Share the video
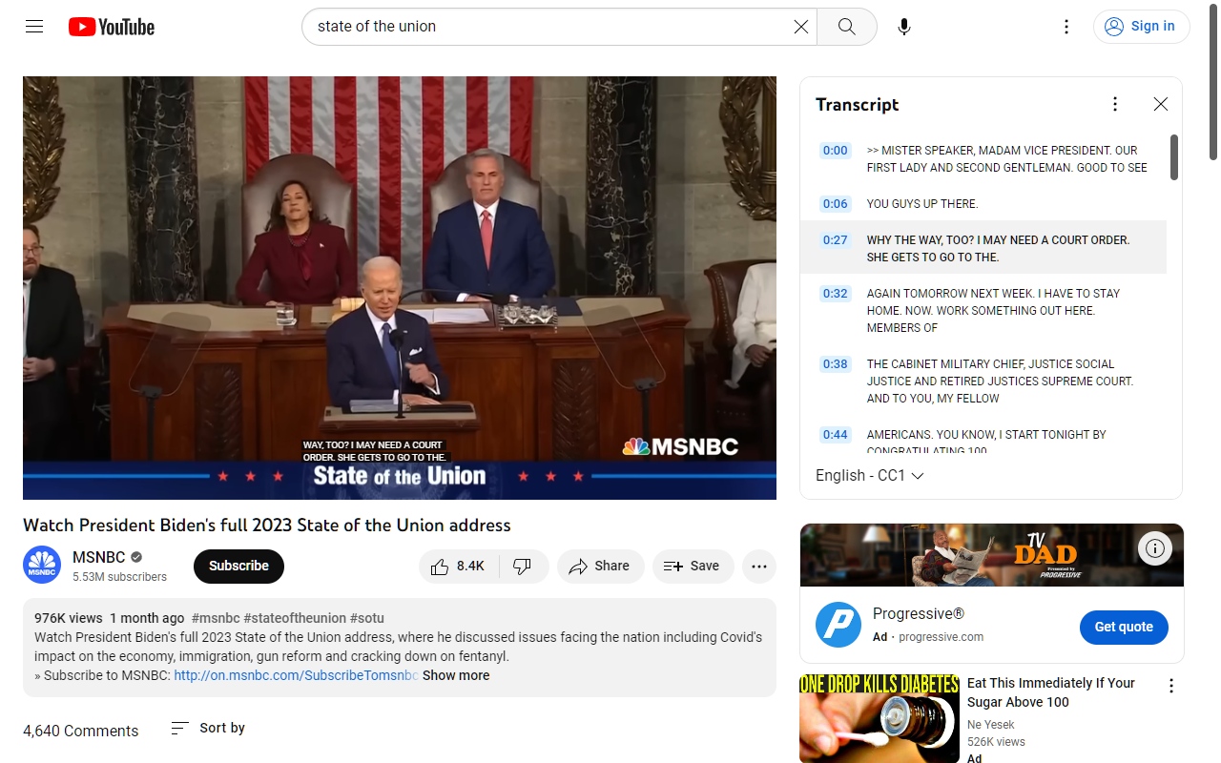Viewport: 1221px width, 763px height. (x=600, y=567)
